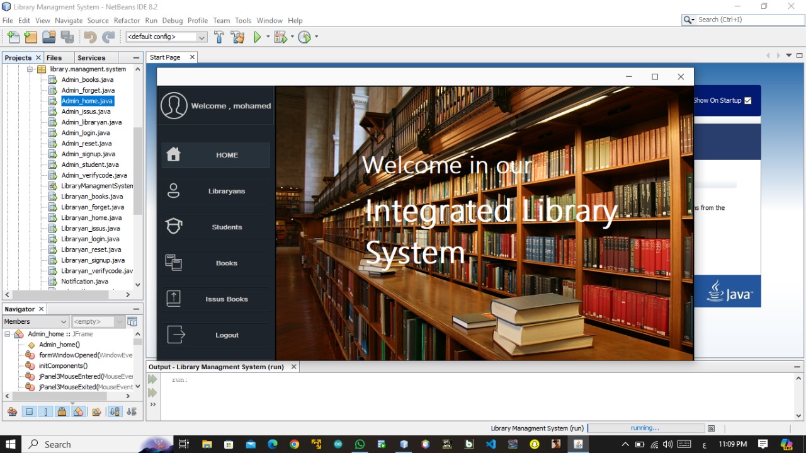The width and height of the screenshot is (806, 453).
Task: Select Admin_login.java in Projects tree
Action: pos(86,133)
